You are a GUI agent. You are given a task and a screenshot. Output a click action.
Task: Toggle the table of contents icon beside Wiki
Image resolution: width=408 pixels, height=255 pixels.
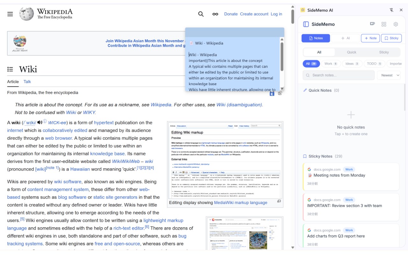pyautogui.click(x=10, y=69)
